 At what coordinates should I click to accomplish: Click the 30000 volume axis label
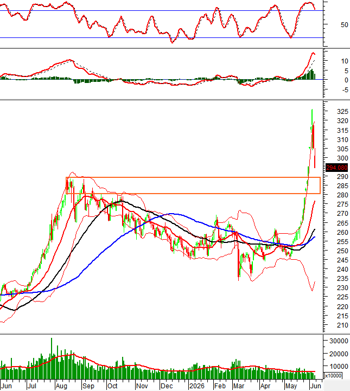point(339,341)
